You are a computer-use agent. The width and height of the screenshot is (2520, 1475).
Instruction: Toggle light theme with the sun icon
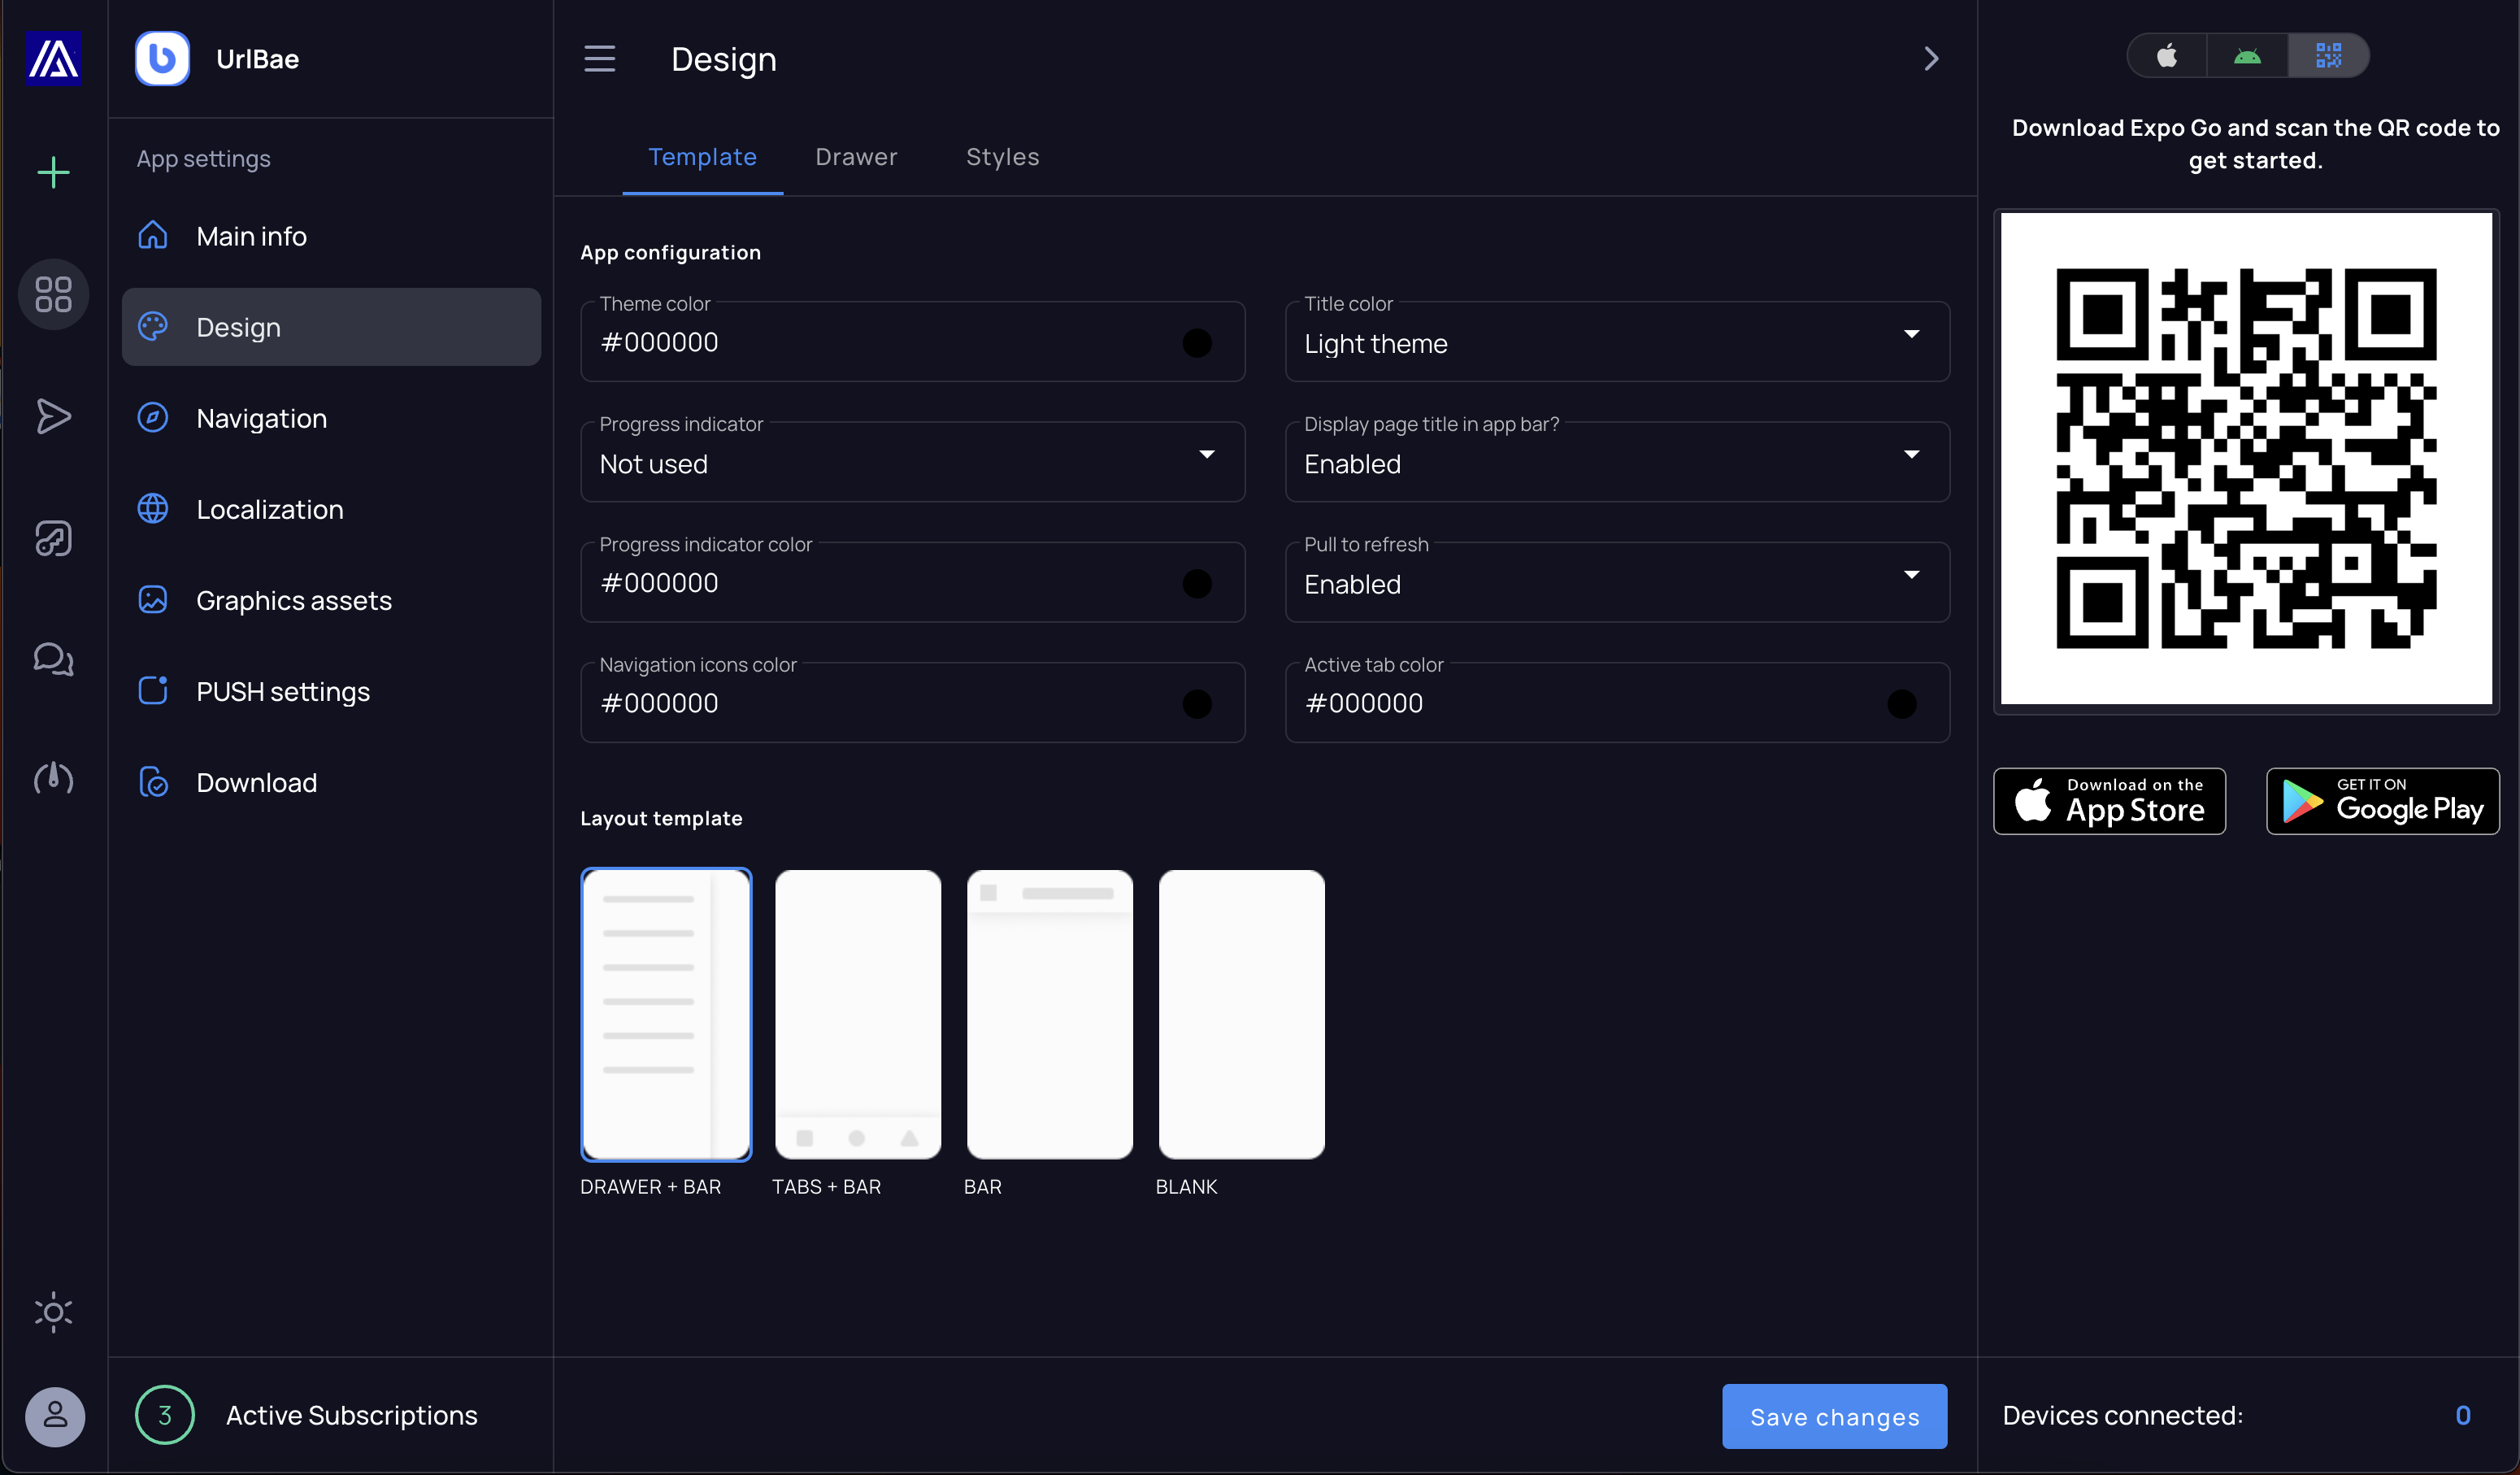(x=53, y=1312)
